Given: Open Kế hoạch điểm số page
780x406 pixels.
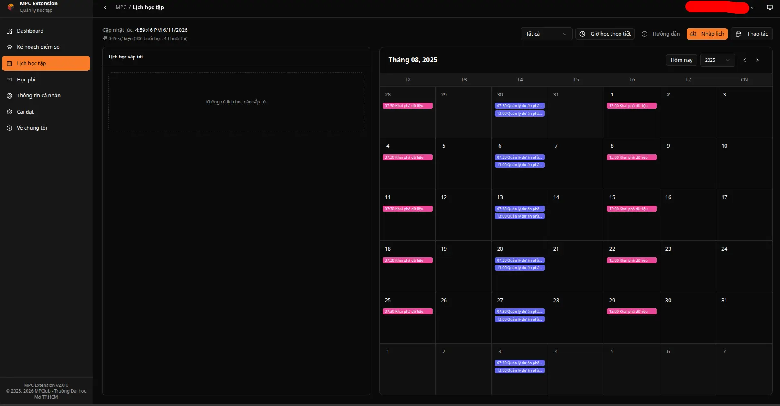Looking at the screenshot, I should click(46, 47).
